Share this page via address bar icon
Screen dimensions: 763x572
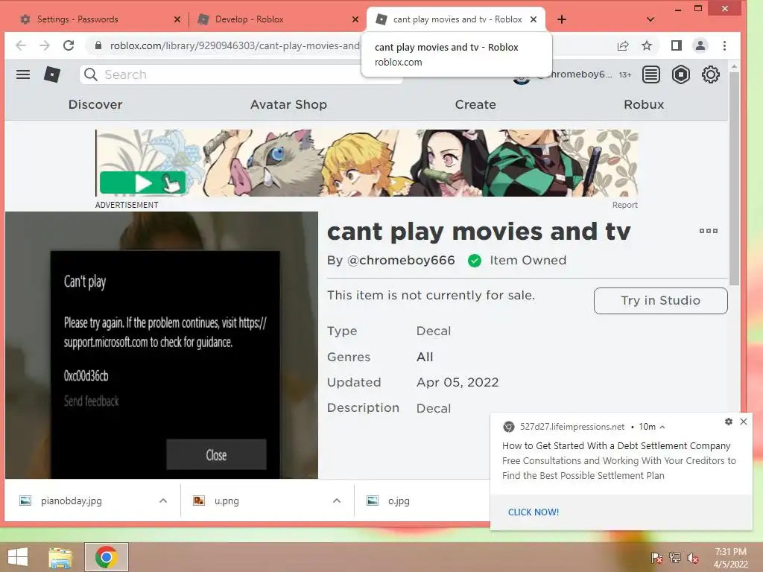[623, 45]
